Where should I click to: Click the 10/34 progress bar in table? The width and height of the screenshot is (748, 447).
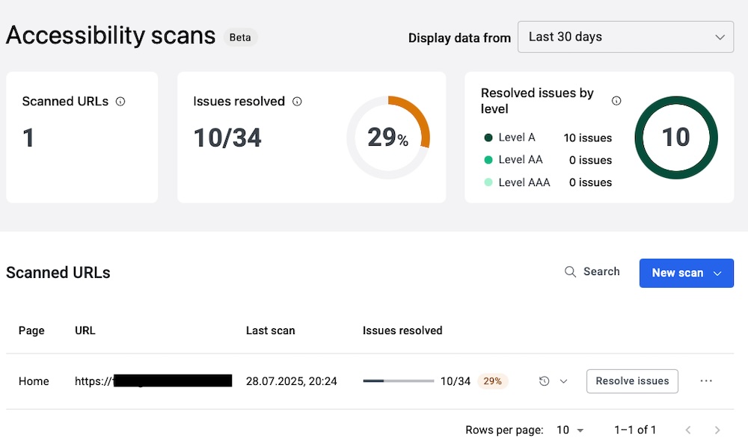click(398, 381)
